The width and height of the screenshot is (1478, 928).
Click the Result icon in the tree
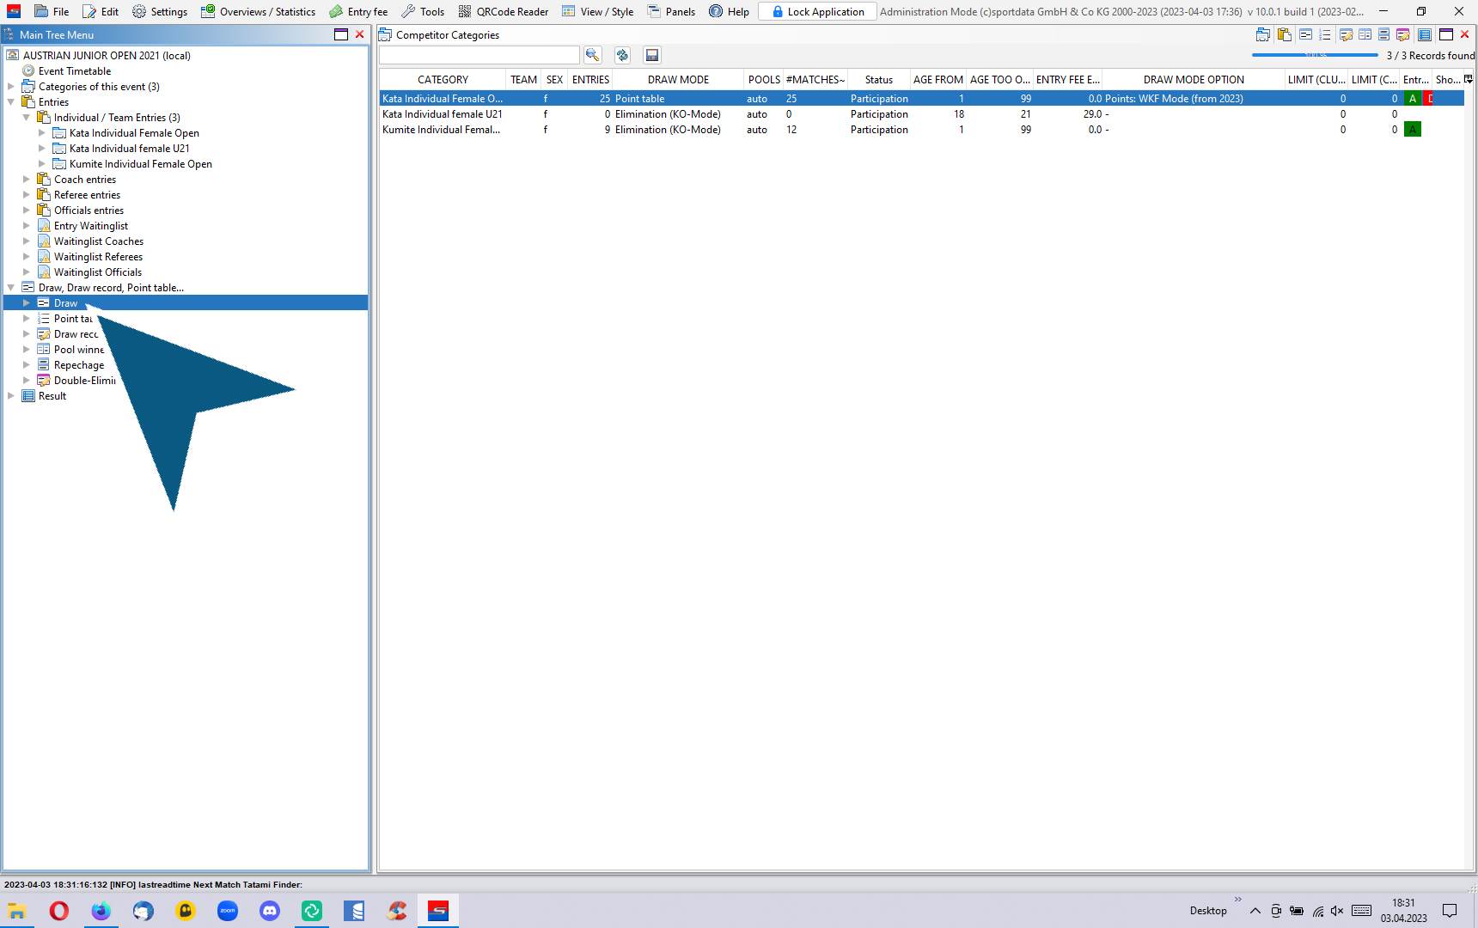point(28,395)
